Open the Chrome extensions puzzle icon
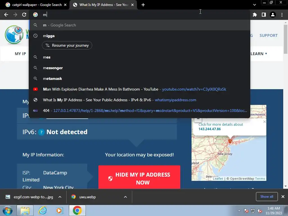 (255, 15)
